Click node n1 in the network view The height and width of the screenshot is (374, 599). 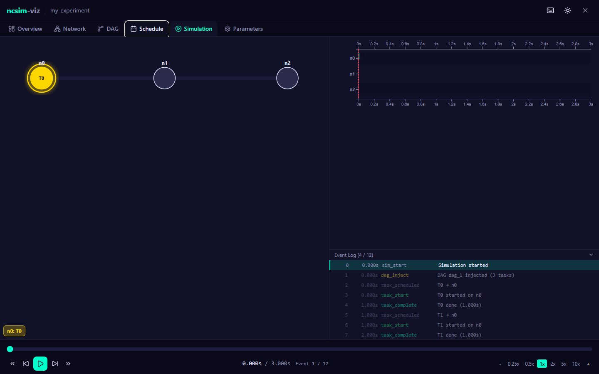click(164, 78)
